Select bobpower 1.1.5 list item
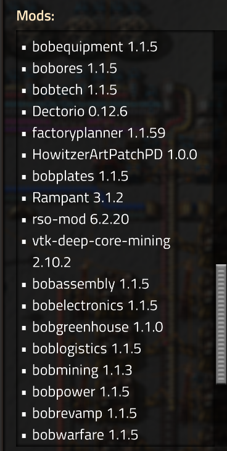This screenshot has width=227, height=451. [x=81, y=392]
